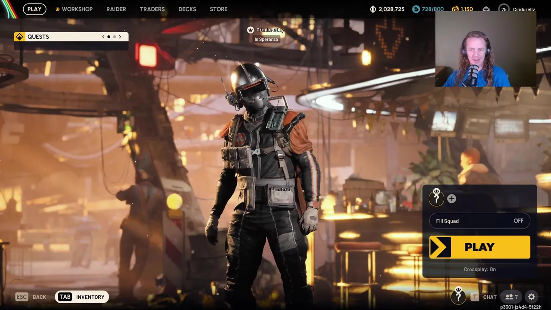Click the Cindurelly name above the raider
This screenshot has width=551, height=310.
[270, 30]
